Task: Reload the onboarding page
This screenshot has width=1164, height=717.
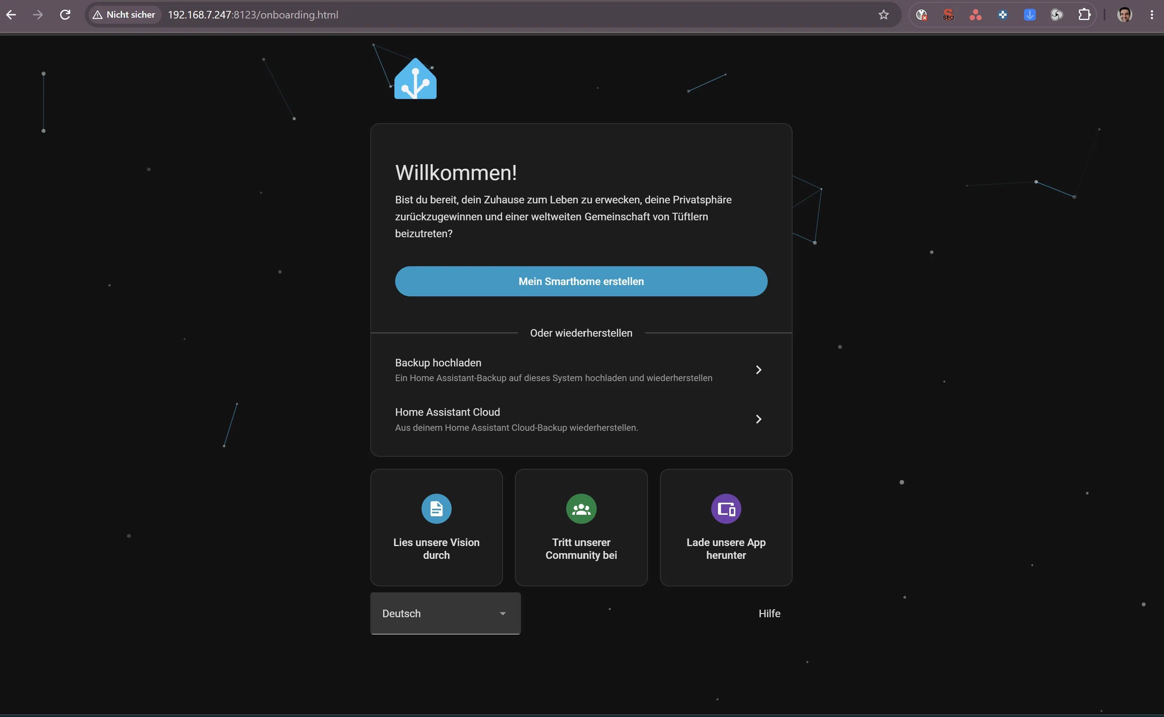Action: point(65,15)
